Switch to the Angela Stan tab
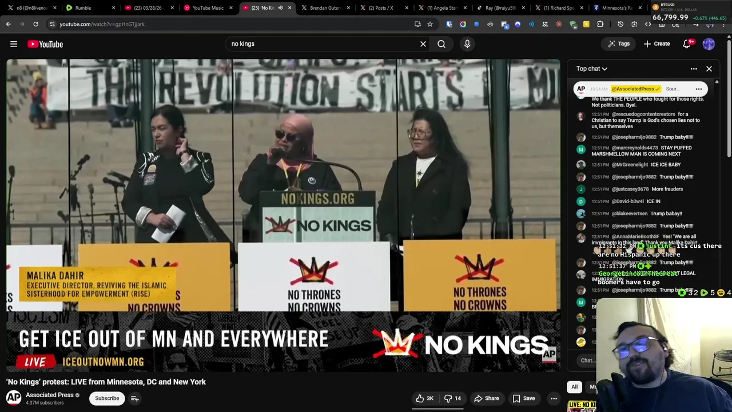Viewport: 732px width, 412px height. (443, 8)
